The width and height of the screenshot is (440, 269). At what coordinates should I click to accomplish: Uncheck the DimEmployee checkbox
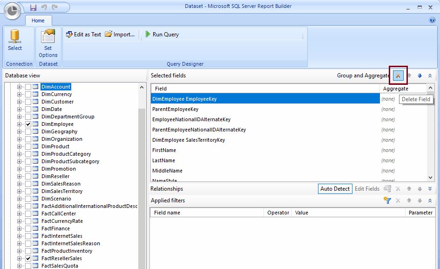point(28,124)
